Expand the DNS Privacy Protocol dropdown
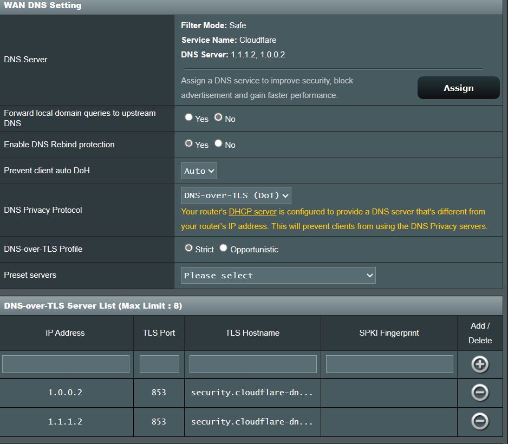 coord(236,195)
